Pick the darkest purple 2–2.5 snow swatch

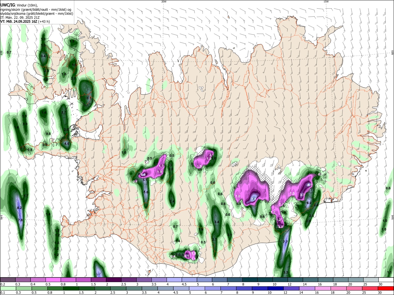point(114,280)
